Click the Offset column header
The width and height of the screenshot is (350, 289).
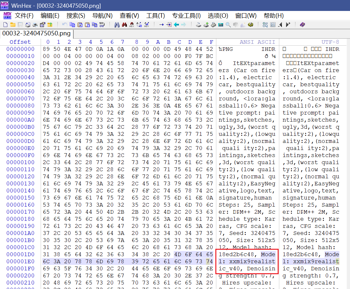tap(20, 42)
